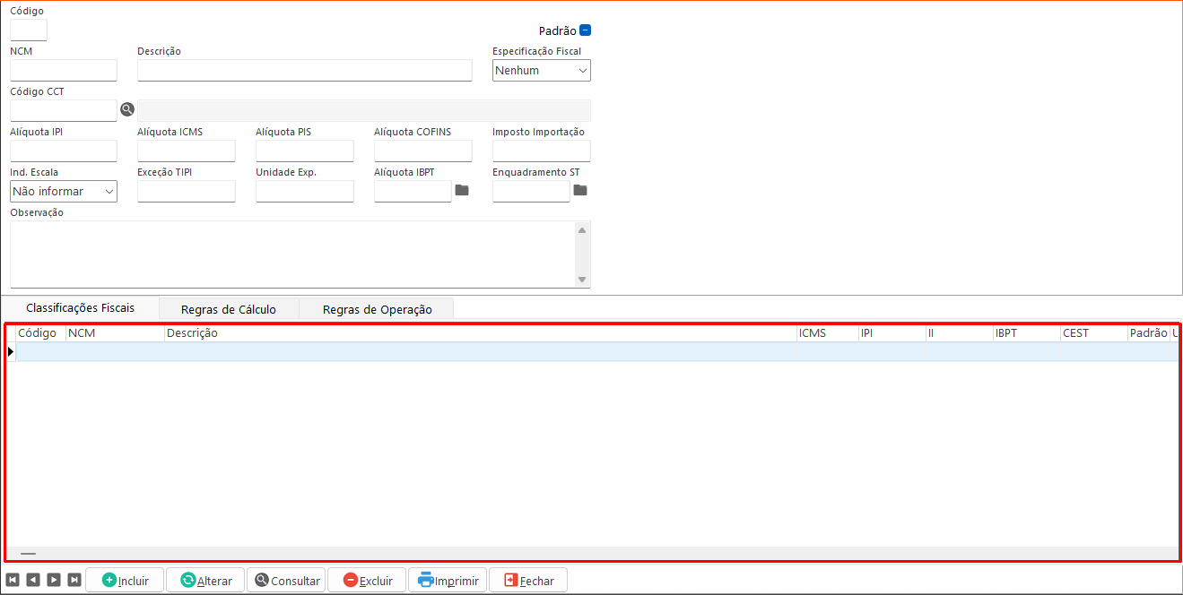Screen dimensions: 1183x595
Task: Click the Código CCT search magnifier icon
Action: pos(127,109)
